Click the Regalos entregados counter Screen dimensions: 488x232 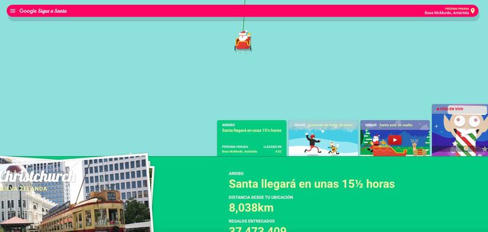(x=257, y=228)
